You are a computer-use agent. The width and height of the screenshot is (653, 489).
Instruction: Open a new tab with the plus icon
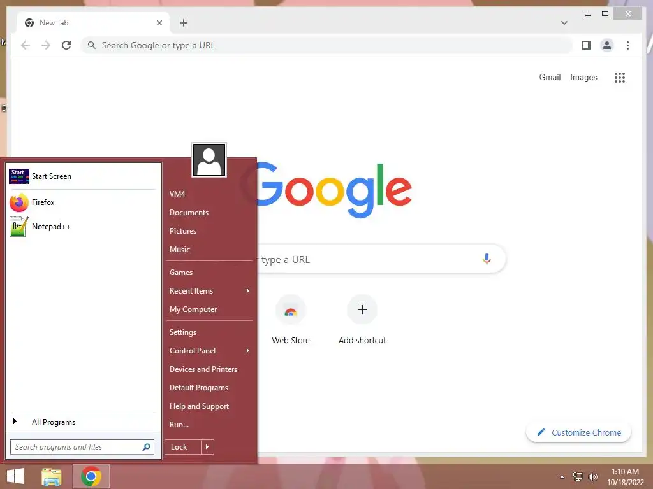coord(184,23)
